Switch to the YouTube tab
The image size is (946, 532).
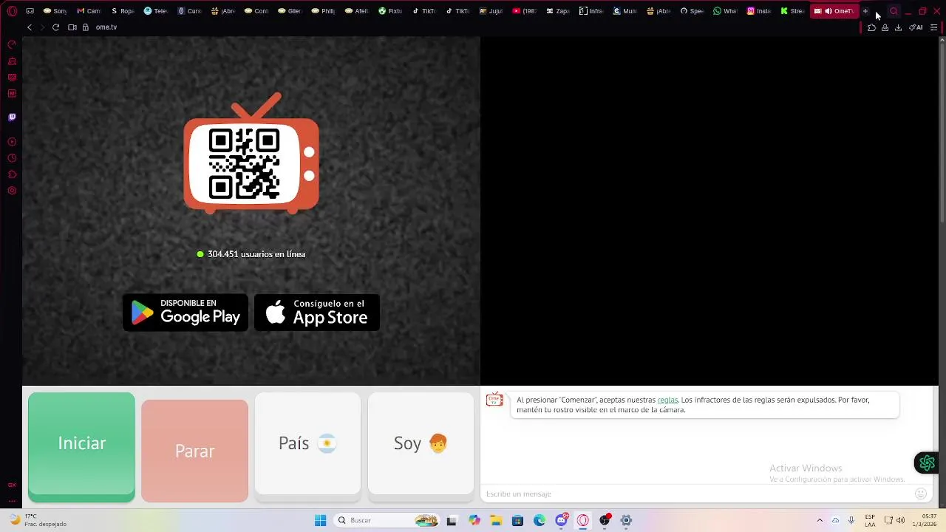coord(524,11)
